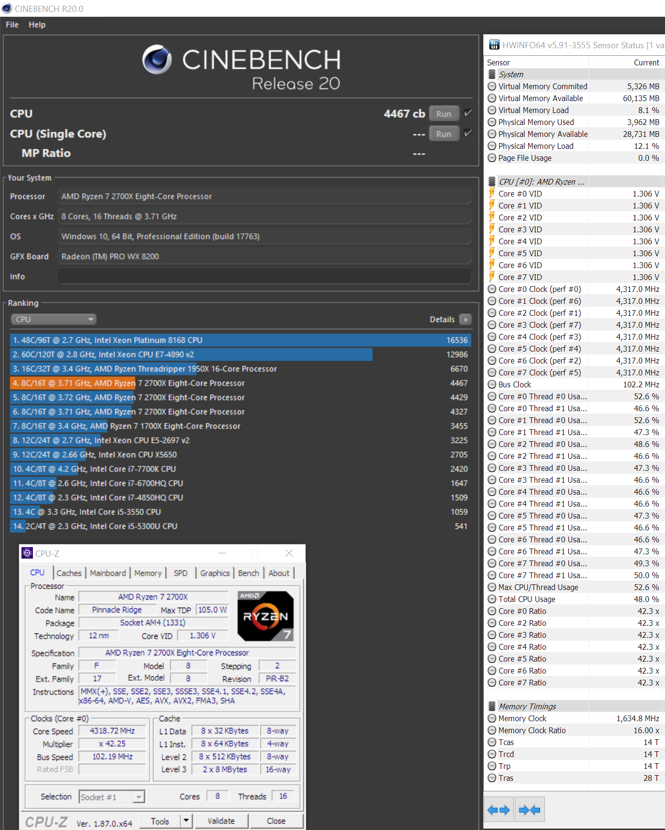Image resolution: width=665 pixels, height=830 pixels.
Task: Select ranking row Xeon E7-4890 v2
Action: click(240, 354)
